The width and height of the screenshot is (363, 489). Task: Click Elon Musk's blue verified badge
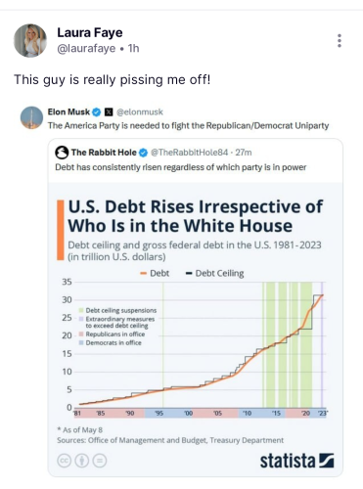click(97, 112)
